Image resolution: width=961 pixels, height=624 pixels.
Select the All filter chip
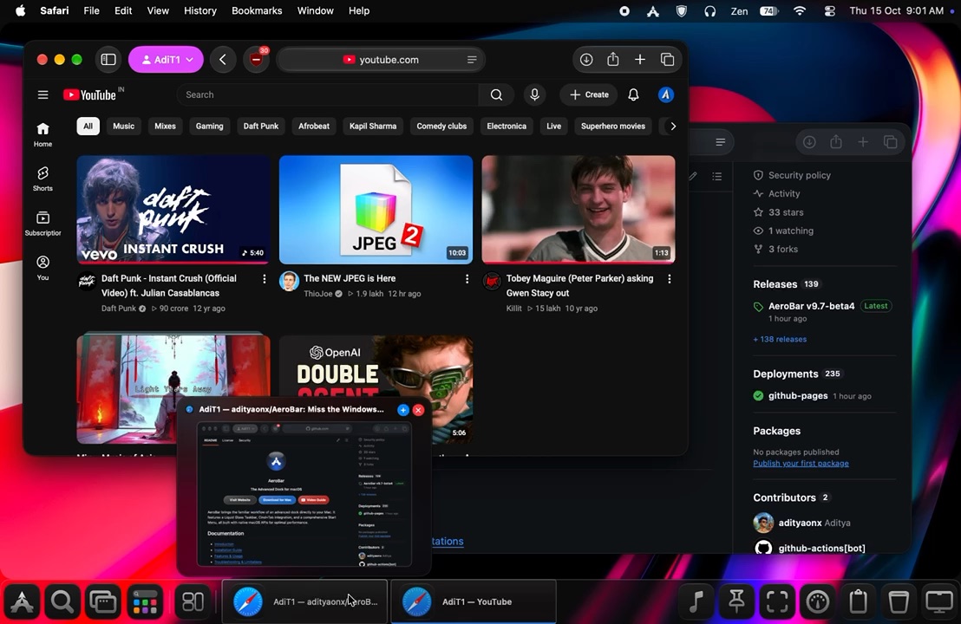(88, 127)
